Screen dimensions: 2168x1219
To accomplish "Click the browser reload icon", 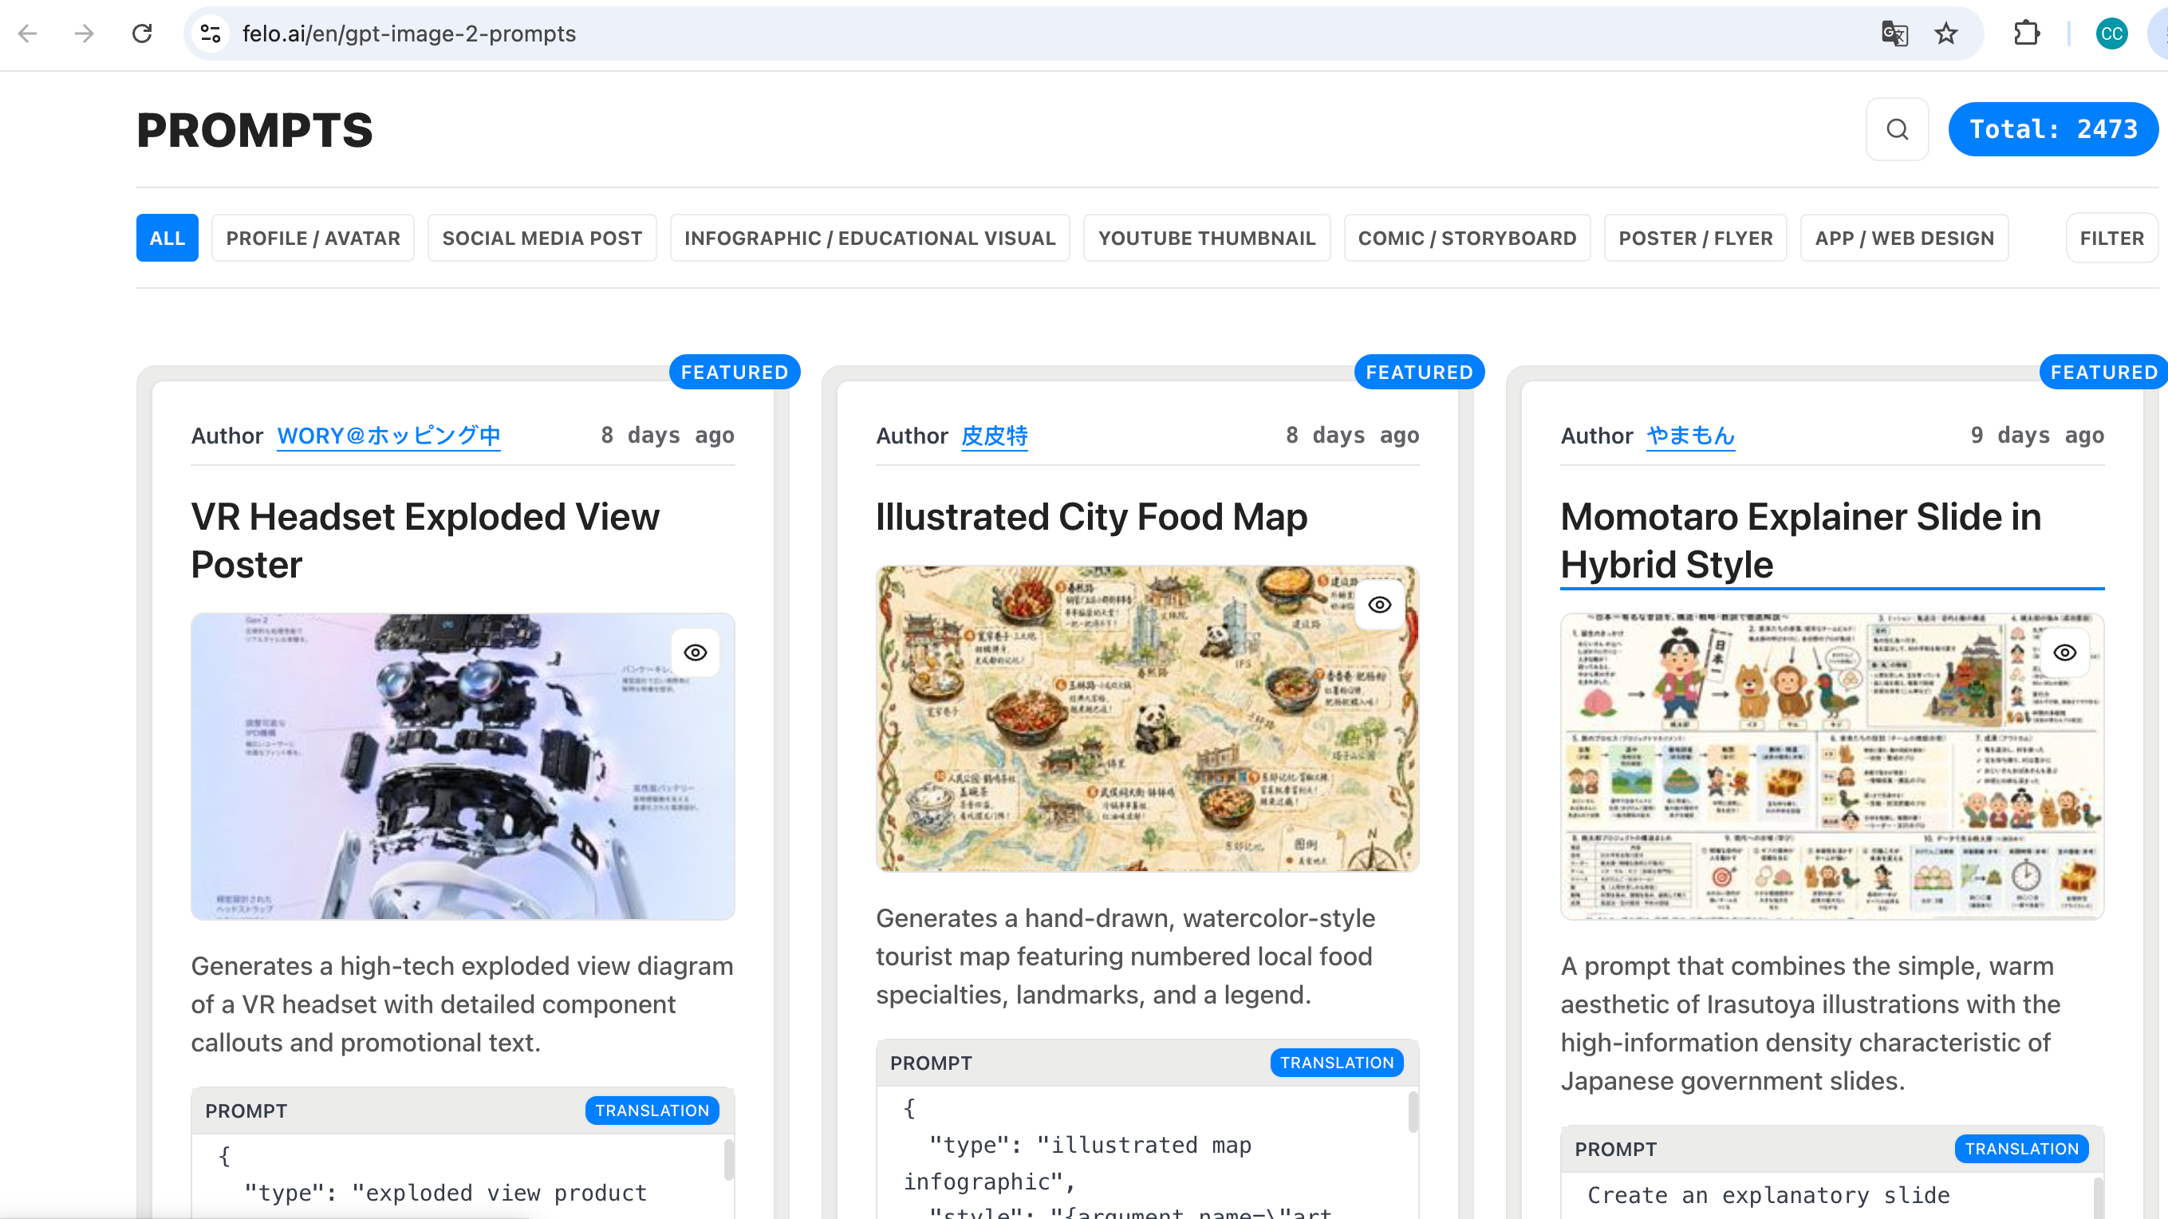I will tap(141, 34).
